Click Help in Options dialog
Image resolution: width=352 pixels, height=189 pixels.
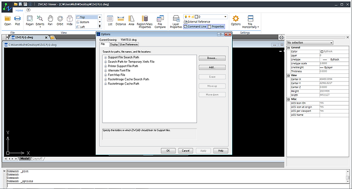click(x=220, y=150)
